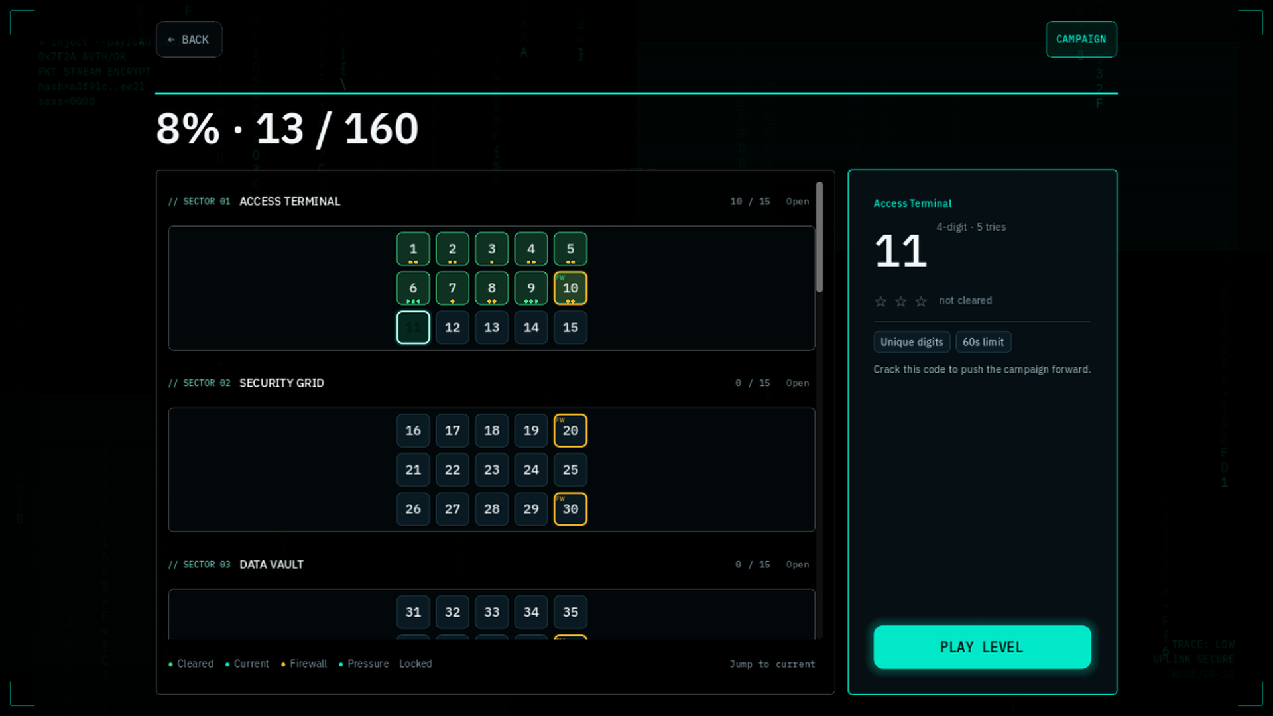Screen dimensions: 1273x716
Task: Choose level 12 tile
Action: coord(452,328)
